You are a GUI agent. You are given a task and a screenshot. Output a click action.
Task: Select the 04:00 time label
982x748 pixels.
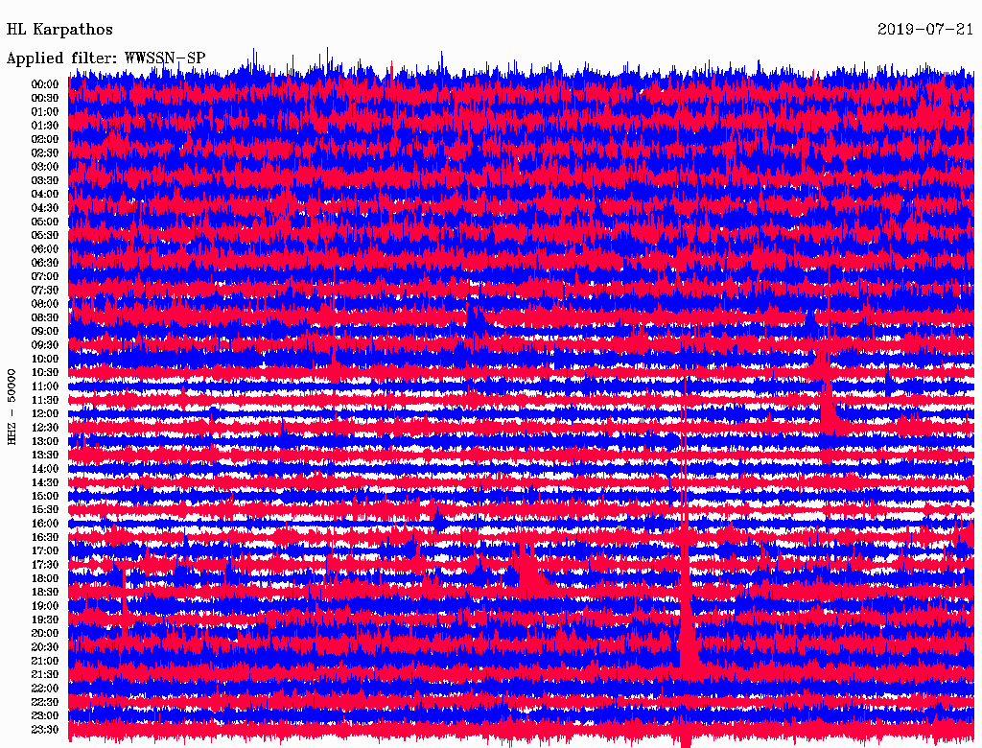(x=45, y=195)
